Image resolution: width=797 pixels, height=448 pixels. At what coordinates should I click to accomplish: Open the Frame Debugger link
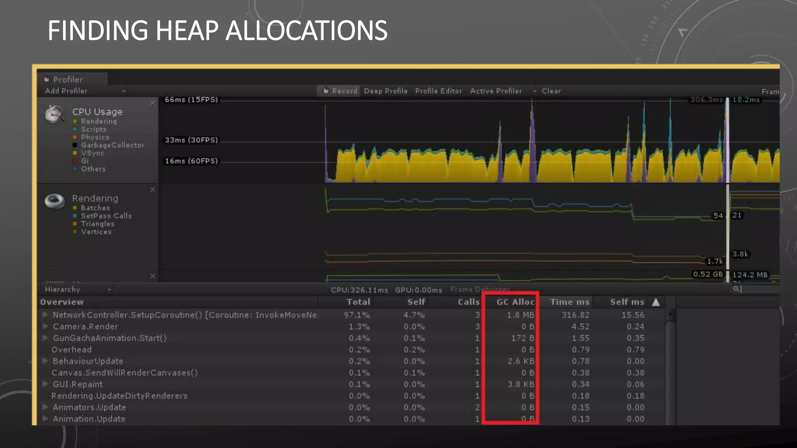pos(480,290)
